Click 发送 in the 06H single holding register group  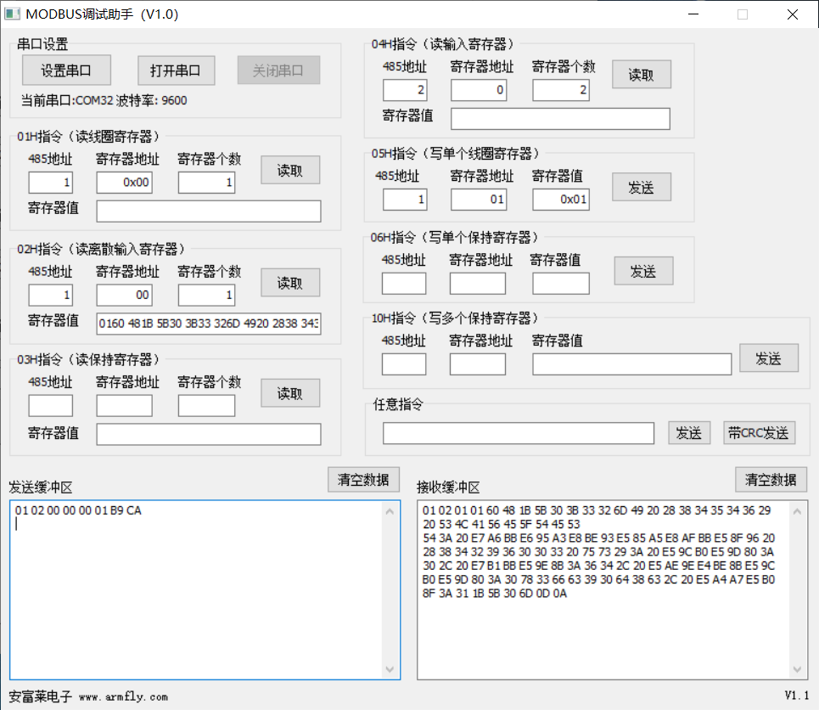pos(643,271)
